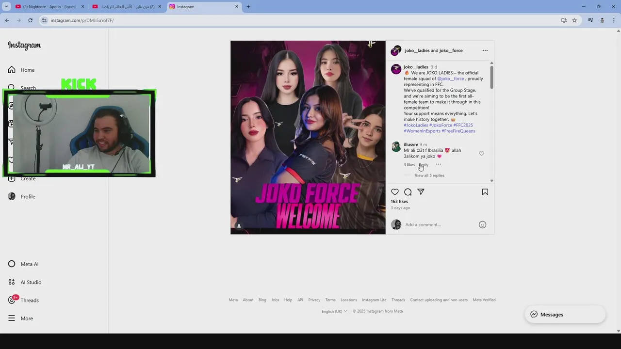Open post options three-dot menu

485,50
